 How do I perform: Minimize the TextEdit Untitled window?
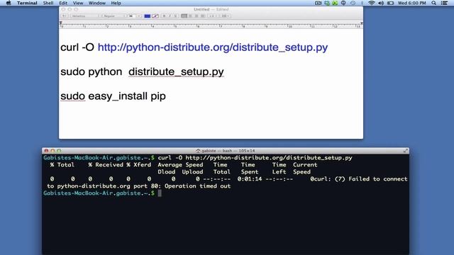point(70,9)
